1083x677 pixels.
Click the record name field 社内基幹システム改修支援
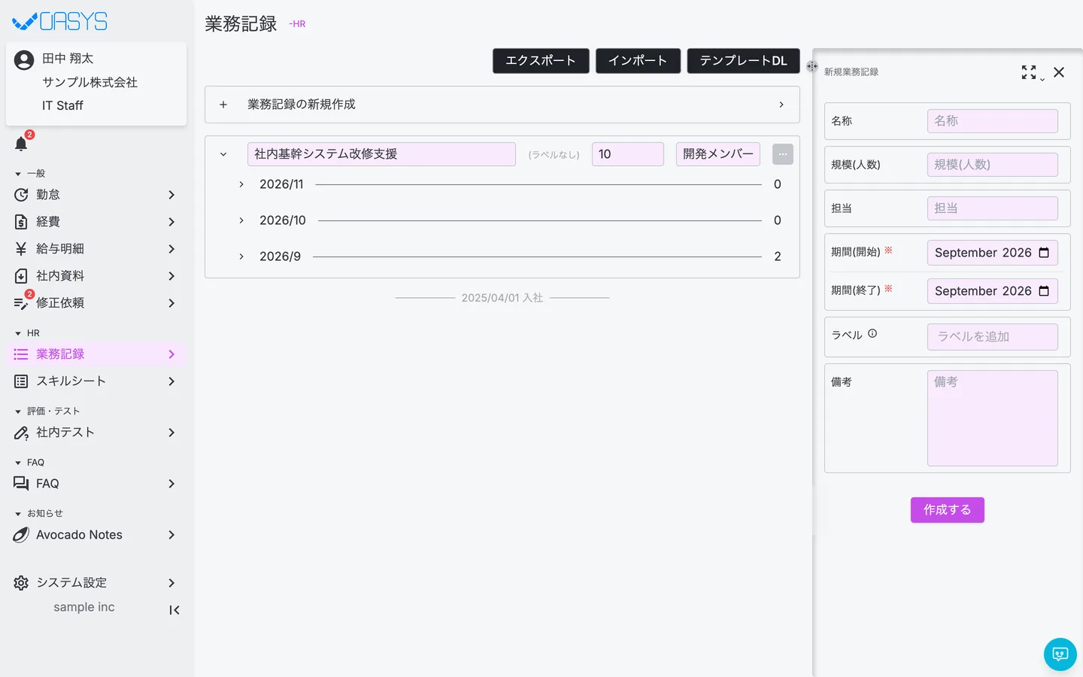(381, 154)
